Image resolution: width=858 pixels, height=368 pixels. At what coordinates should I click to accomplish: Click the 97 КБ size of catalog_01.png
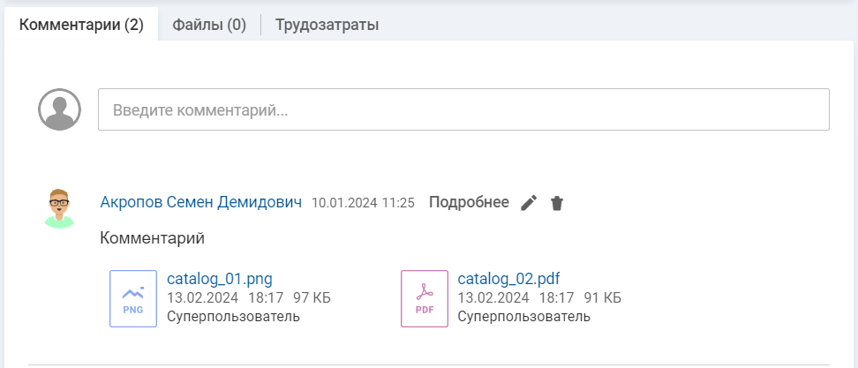point(312,298)
